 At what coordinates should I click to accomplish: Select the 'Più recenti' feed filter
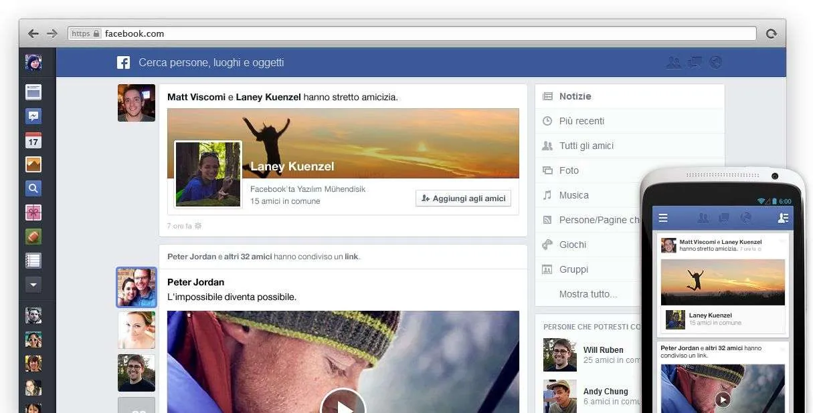(x=630, y=121)
